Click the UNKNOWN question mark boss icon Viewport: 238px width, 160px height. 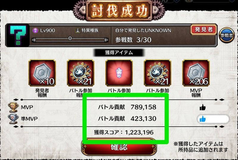pos(18,35)
